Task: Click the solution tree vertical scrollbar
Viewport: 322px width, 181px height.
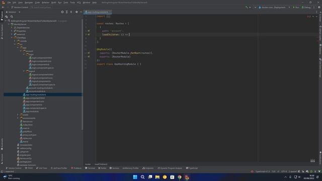Action: click(x=83, y=74)
